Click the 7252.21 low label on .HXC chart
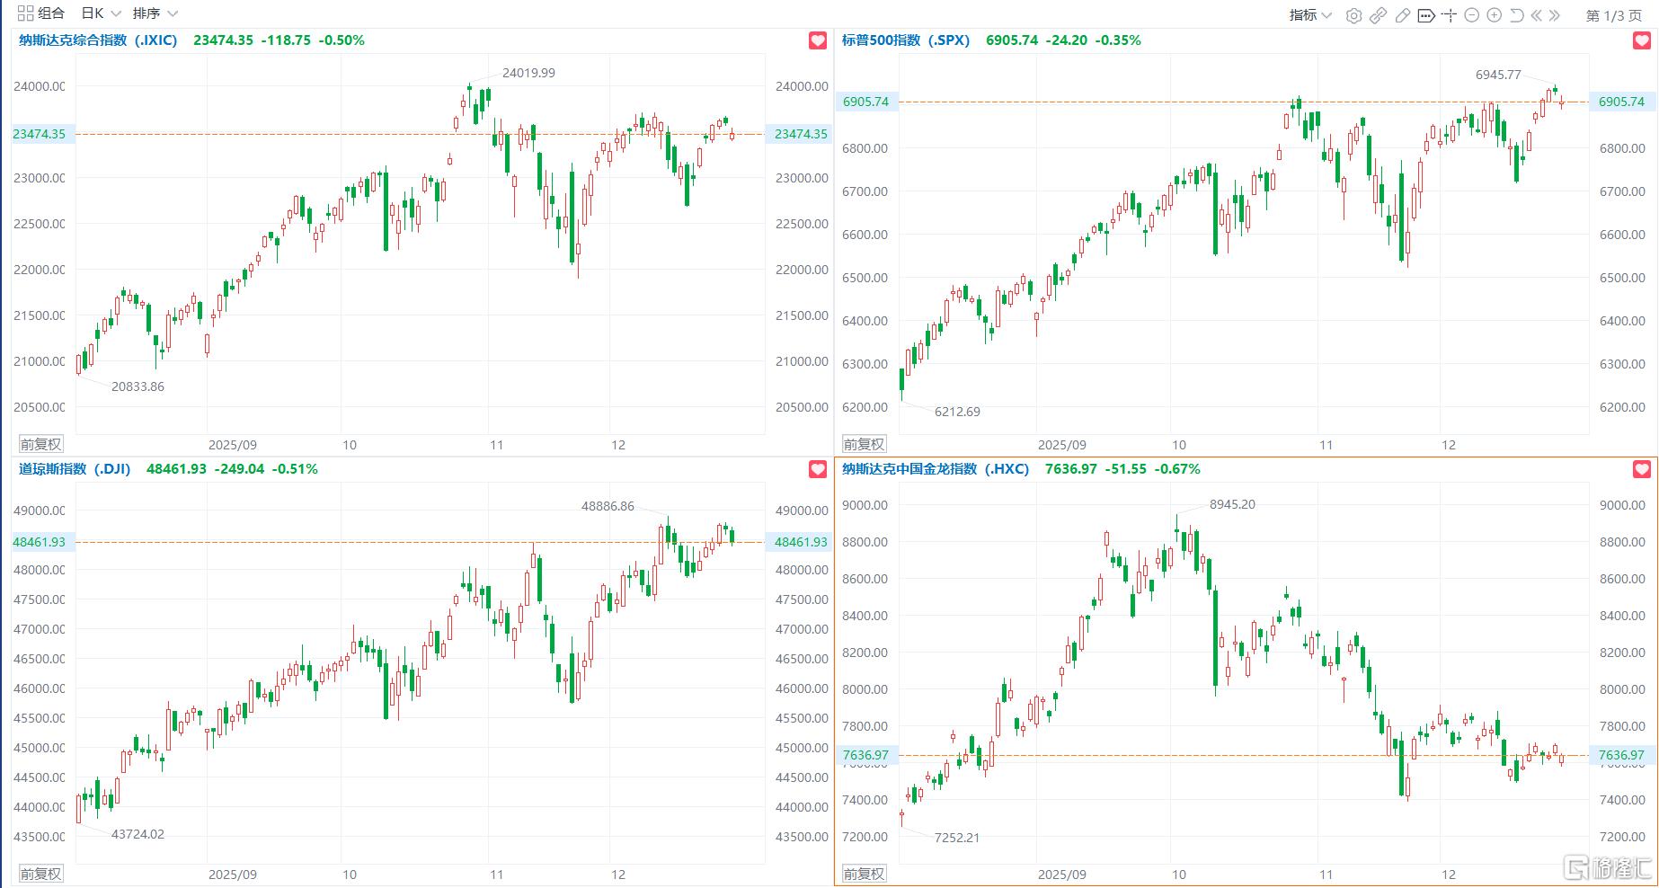Viewport: 1659px width, 888px height. coord(957,838)
